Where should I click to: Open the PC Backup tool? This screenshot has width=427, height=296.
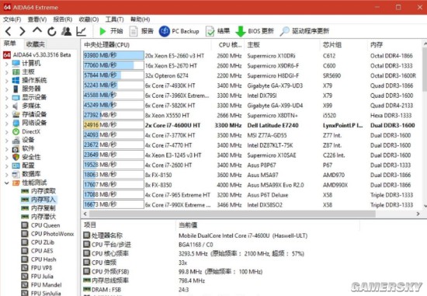(x=179, y=31)
